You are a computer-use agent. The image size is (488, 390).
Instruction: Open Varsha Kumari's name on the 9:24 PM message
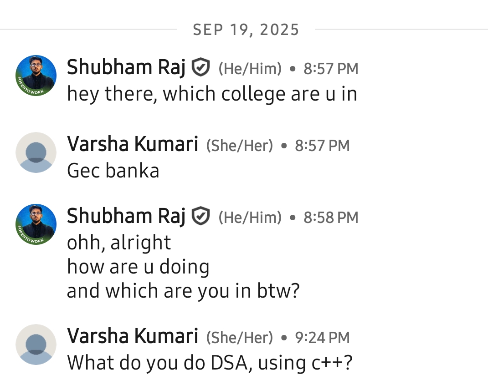click(x=133, y=337)
